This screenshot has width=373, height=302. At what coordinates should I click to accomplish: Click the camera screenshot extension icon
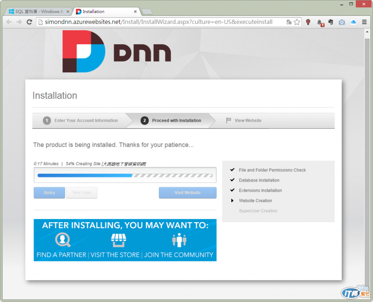(342, 22)
